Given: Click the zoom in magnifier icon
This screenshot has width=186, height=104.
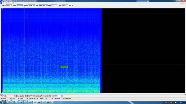Looking at the screenshot, I should tap(1, 96).
